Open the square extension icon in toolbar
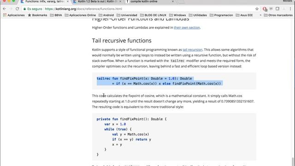The image size is (295, 166). [x=277, y=9]
